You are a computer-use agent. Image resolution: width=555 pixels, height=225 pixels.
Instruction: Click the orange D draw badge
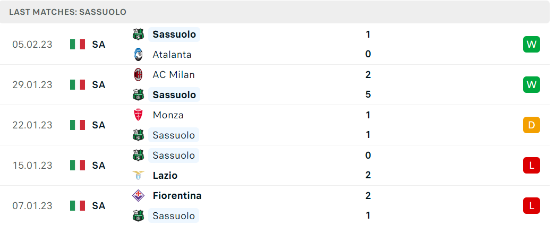click(x=532, y=125)
